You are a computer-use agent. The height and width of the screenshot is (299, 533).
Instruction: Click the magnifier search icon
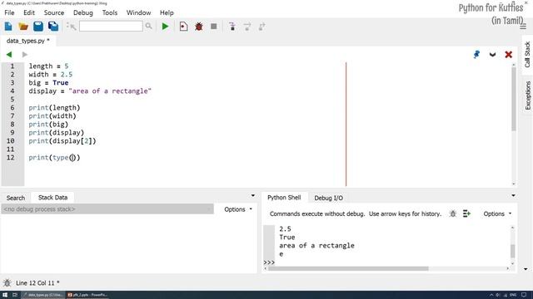point(148,26)
